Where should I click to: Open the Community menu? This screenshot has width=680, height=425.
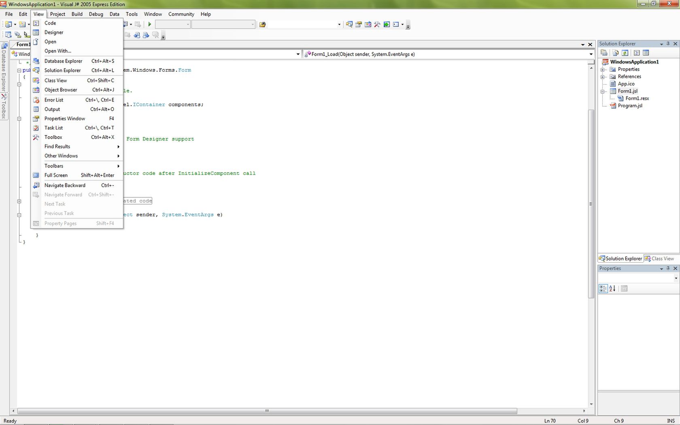pyautogui.click(x=181, y=14)
